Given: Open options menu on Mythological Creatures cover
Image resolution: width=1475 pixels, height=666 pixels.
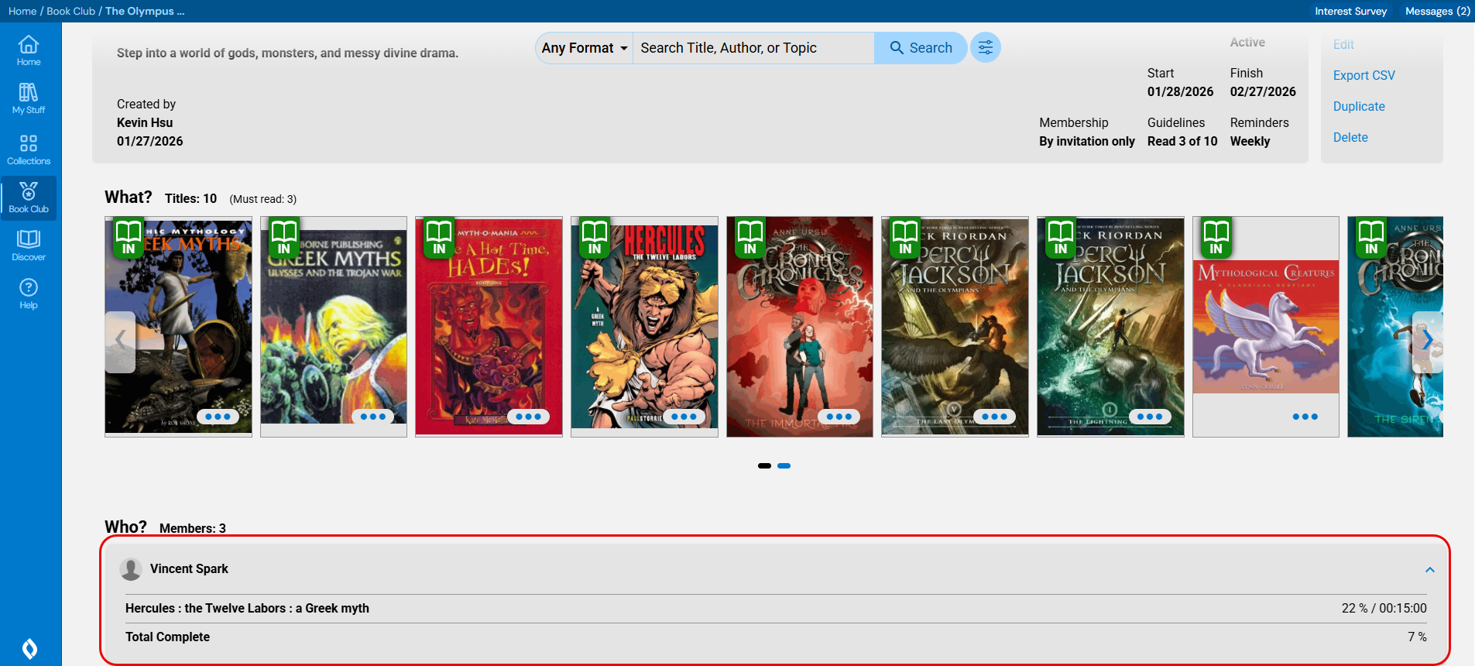Looking at the screenshot, I should (1305, 417).
